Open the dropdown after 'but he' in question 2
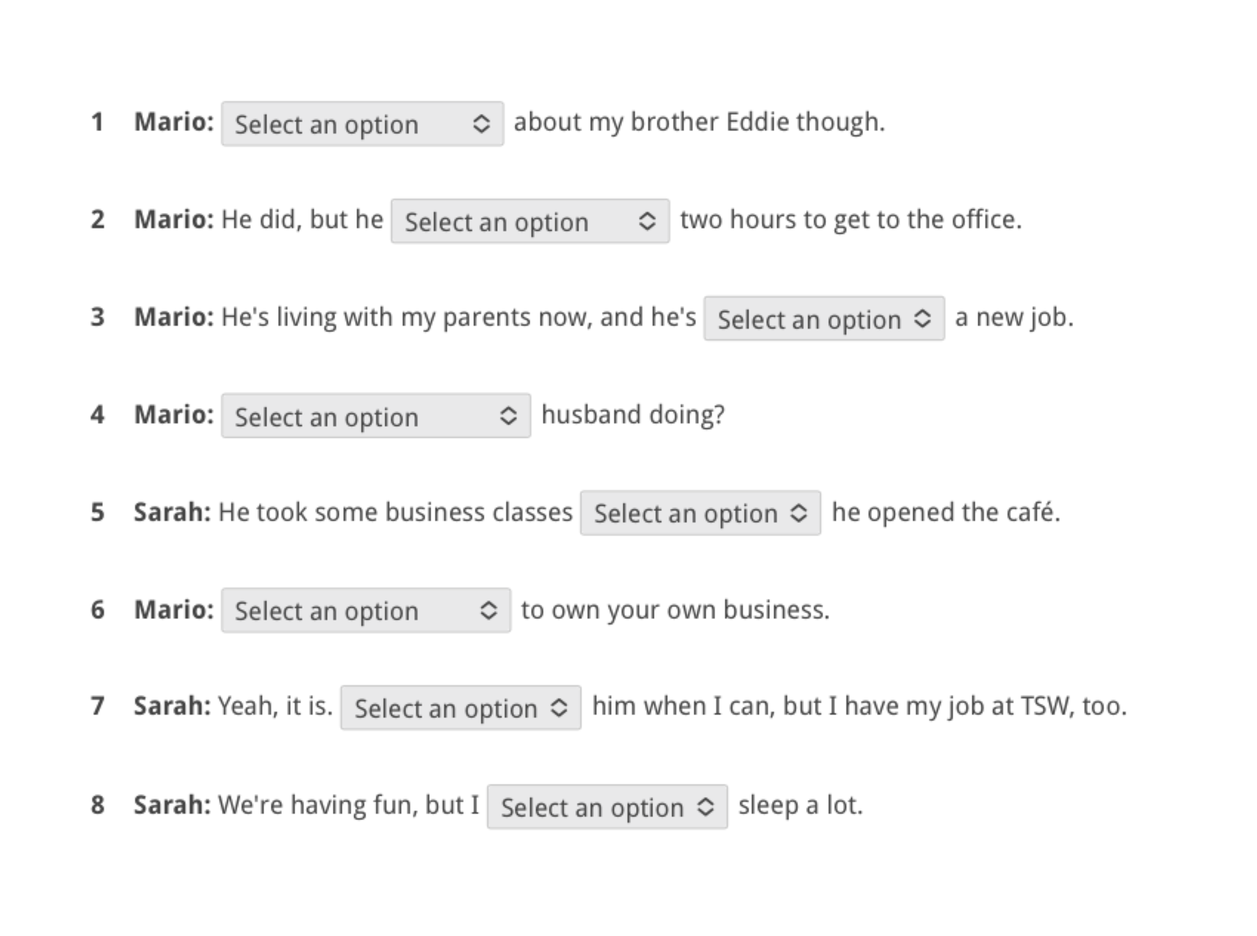This screenshot has width=1257, height=936. click(530, 222)
